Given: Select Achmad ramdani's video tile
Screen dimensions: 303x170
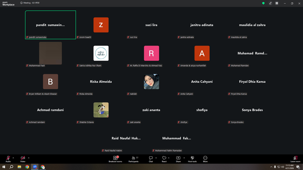Looking at the screenshot, I should [51, 110].
